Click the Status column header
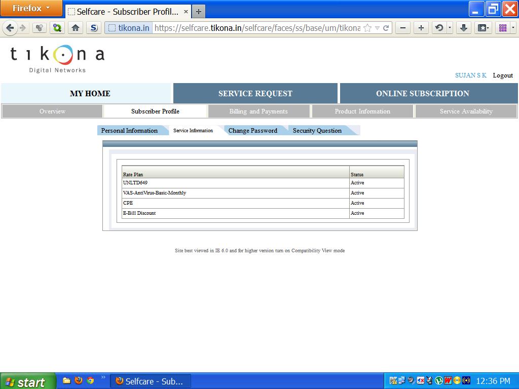519x389 pixels. click(x=377, y=172)
